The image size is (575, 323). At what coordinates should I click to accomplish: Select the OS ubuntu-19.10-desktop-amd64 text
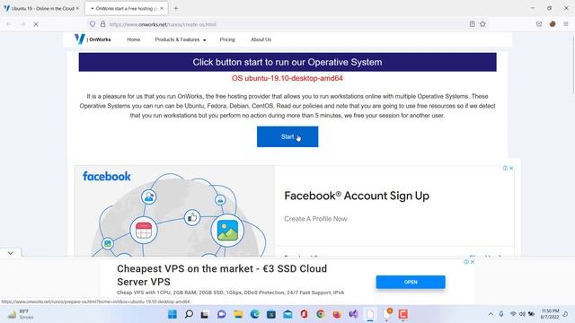click(x=287, y=78)
